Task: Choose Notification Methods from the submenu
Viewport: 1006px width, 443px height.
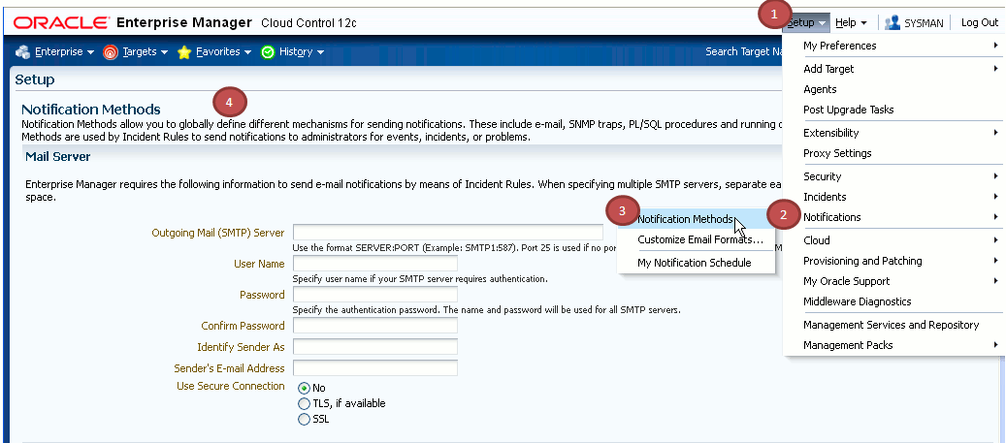Action: point(685,219)
